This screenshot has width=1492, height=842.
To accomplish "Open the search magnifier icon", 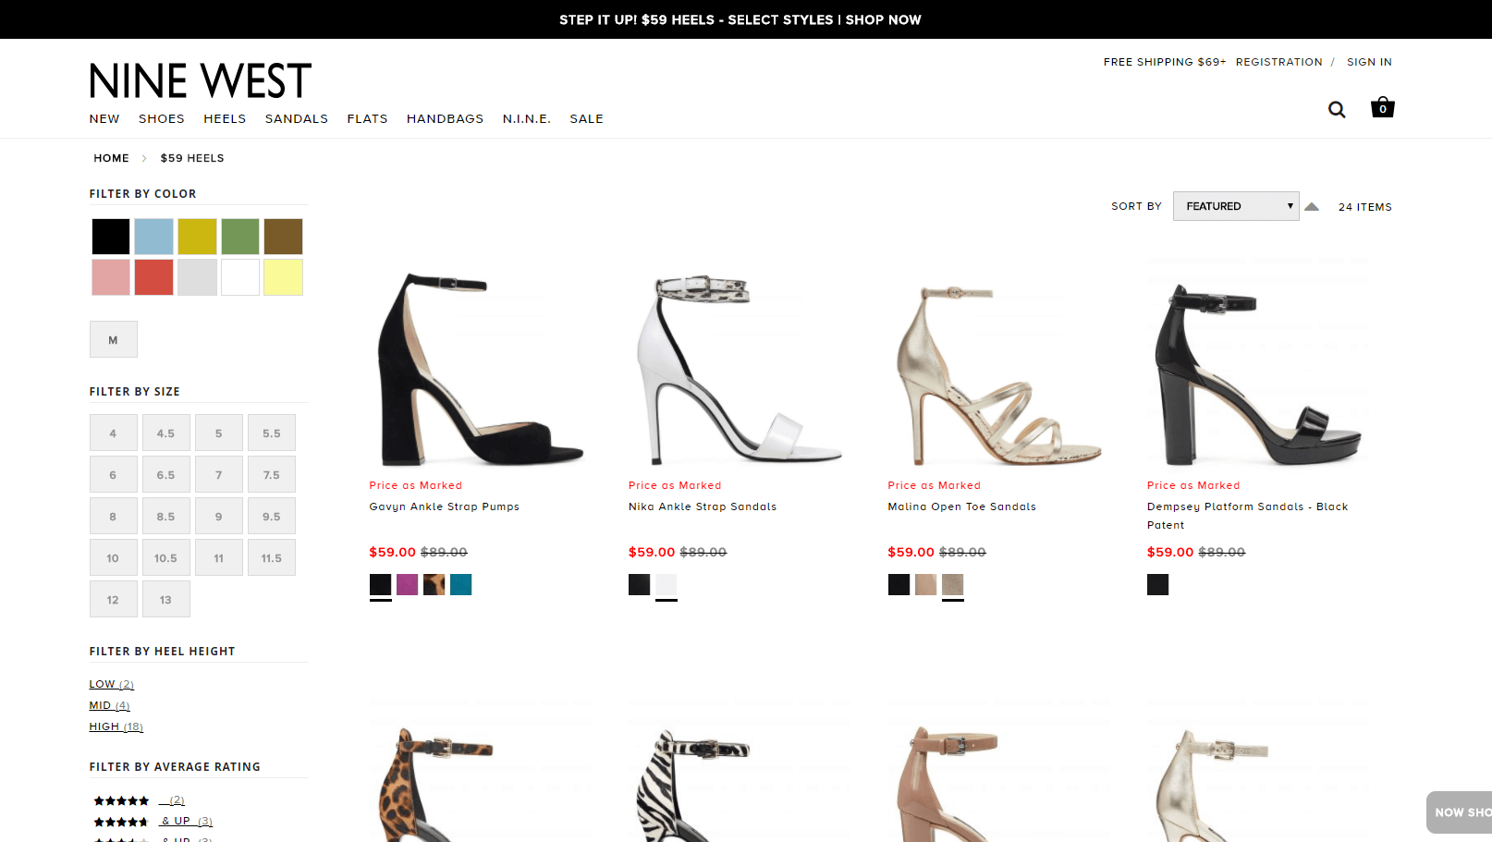I will pos(1337,109).
